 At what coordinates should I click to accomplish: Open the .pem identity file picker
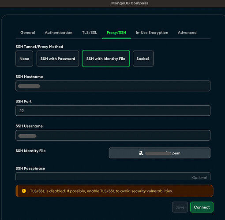[x=160, y=153]
